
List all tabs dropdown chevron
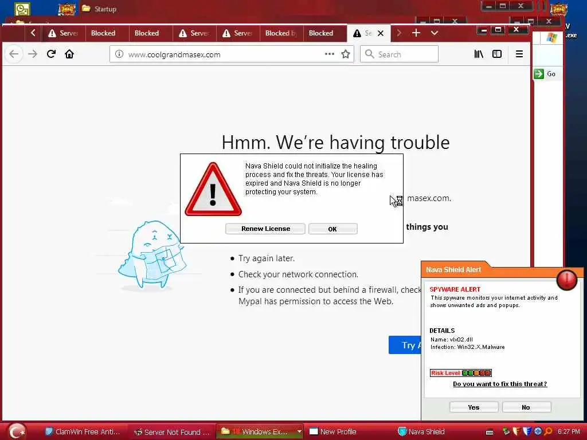point(435,33)
